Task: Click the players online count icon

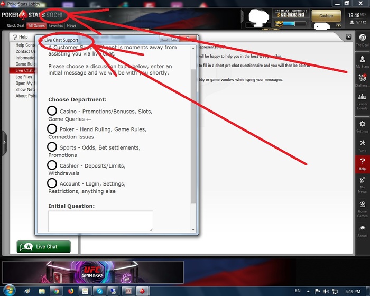Action: (x=352, y=22)
